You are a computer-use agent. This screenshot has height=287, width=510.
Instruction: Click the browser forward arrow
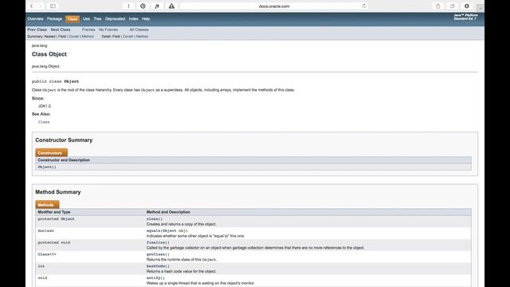coord(40,6)
